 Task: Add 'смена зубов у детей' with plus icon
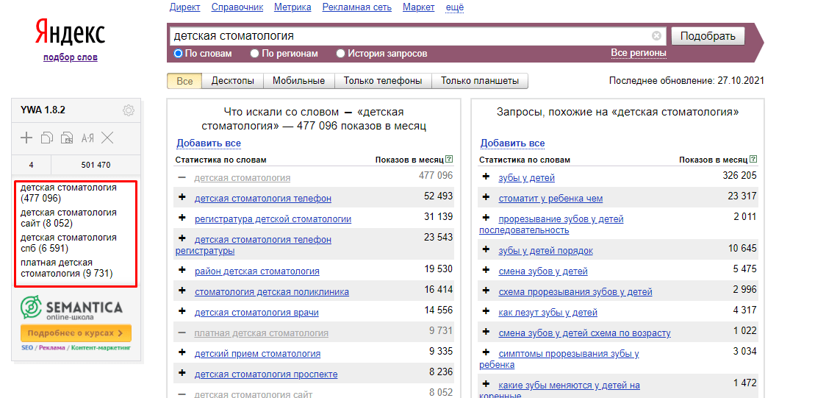tap(486, 270)
